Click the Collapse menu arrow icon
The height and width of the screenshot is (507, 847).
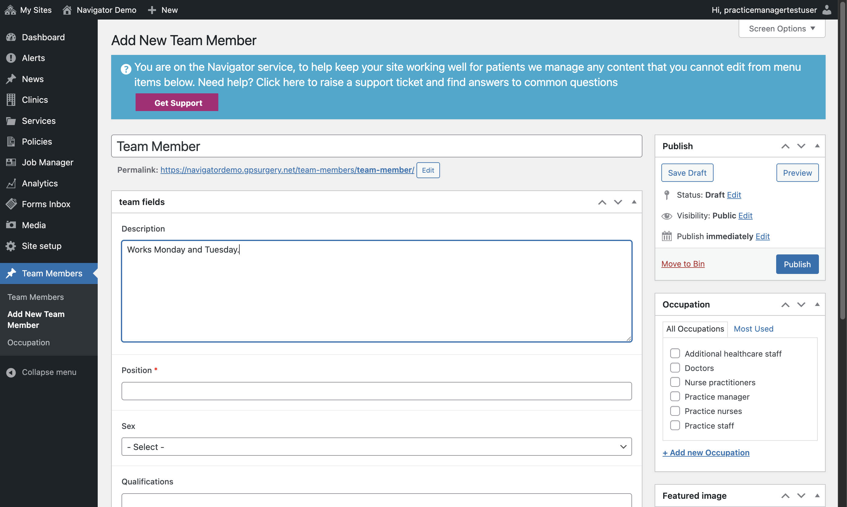coord(11,372)
